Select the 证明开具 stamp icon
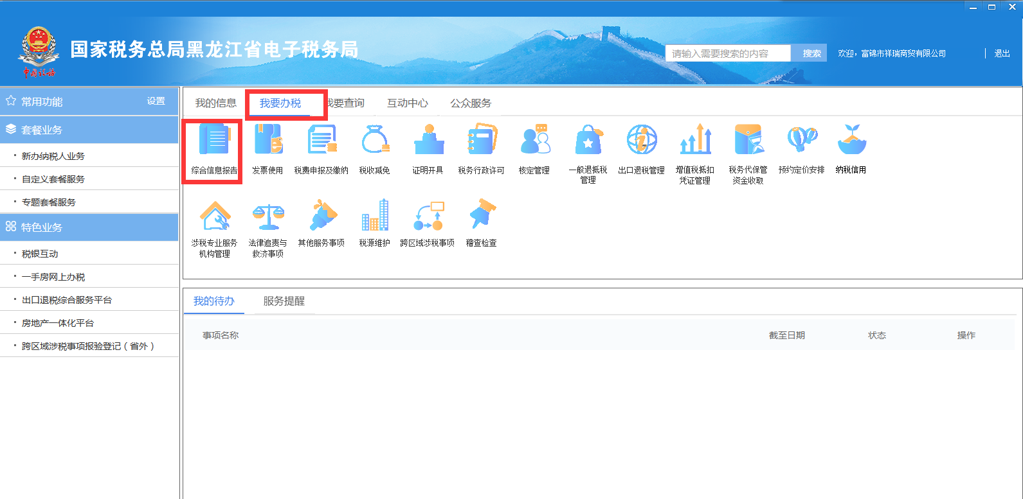This screenshot has width=1023, height=499. pyautogui.click(x=428, y=141)
